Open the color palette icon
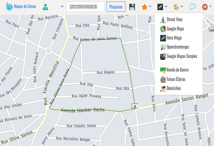Image resolution: width=214 pixels, height=146 pixels. tap(176, 7)
